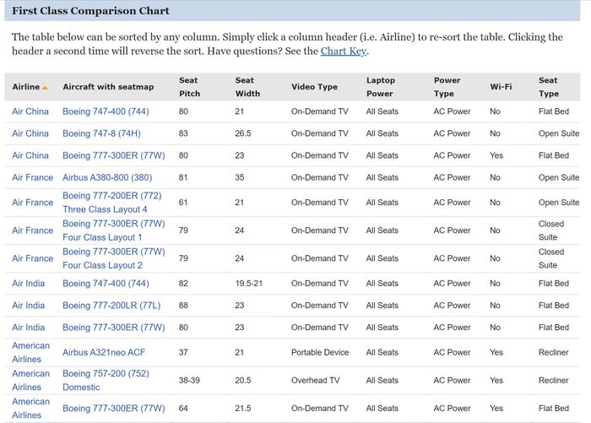Open American Airlines link in A321neo row

[x=31, y=353]
